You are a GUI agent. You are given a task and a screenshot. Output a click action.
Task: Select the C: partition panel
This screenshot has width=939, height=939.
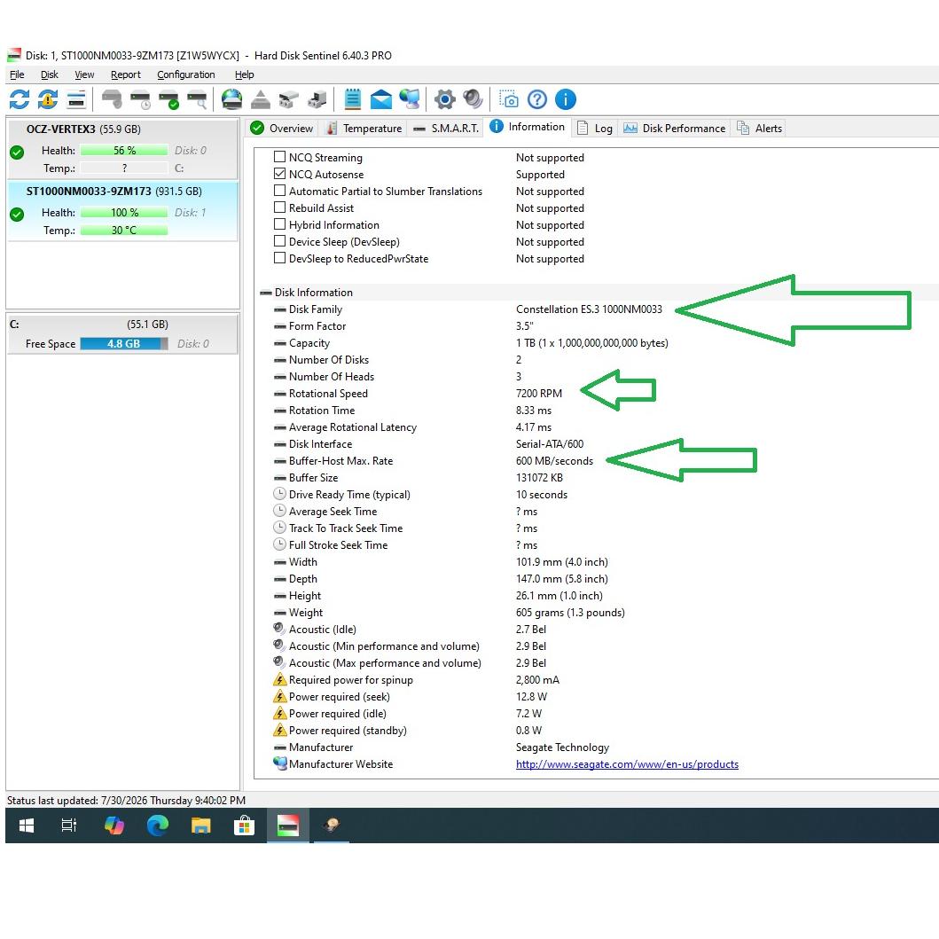[122, 334]
